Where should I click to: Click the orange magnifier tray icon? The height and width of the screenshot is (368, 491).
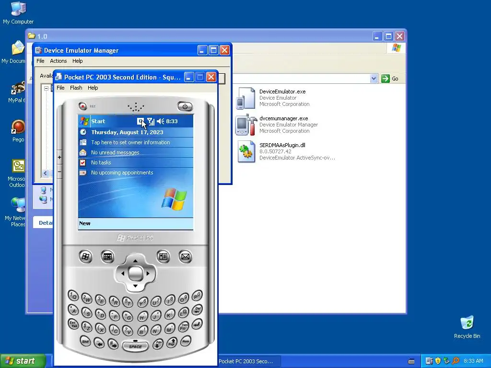456,361
